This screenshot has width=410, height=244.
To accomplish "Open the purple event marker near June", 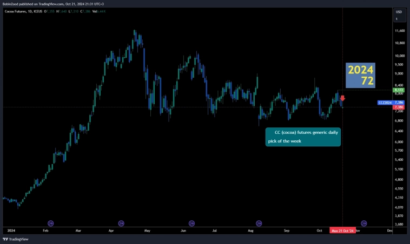I will pos(191,222).
